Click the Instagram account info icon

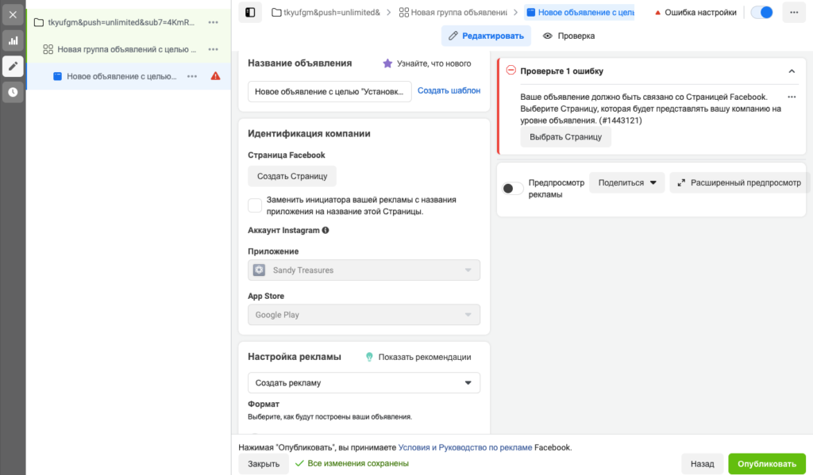(326, 231)
